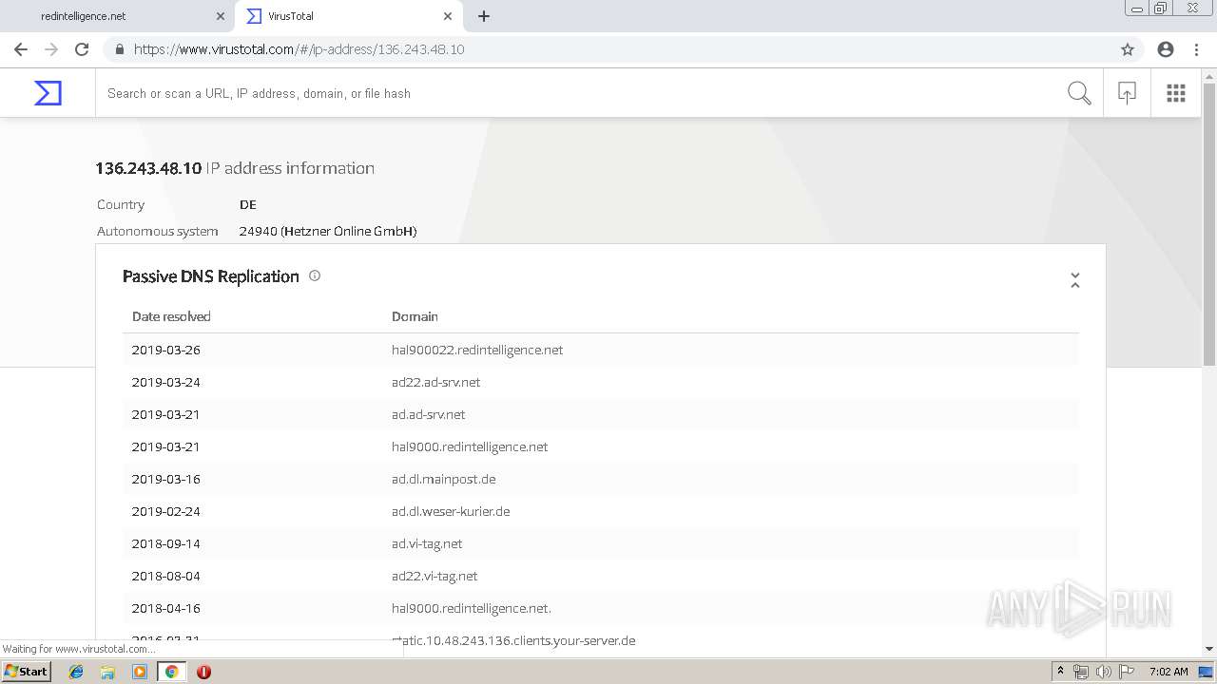
Task: Go forward in browser history
Action: 51,49
